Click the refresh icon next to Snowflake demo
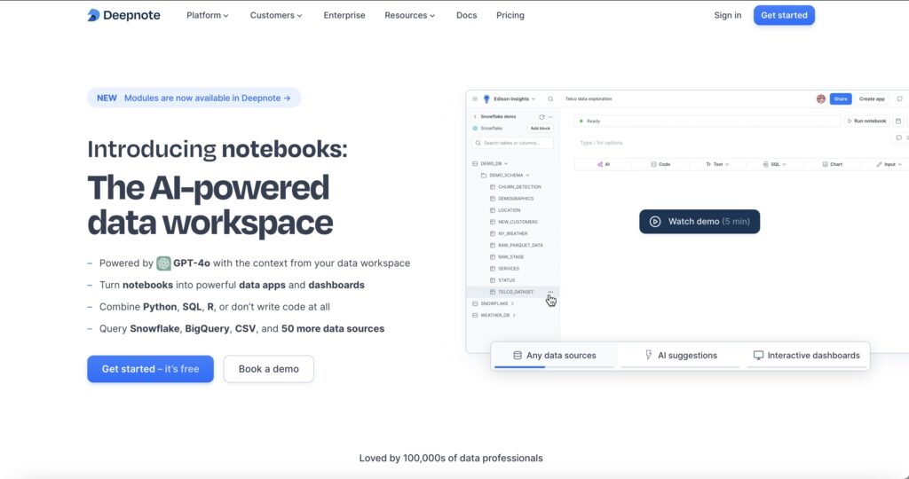This screenshot has height=479, width=909. pyautogui.click(x=541, y=117)
